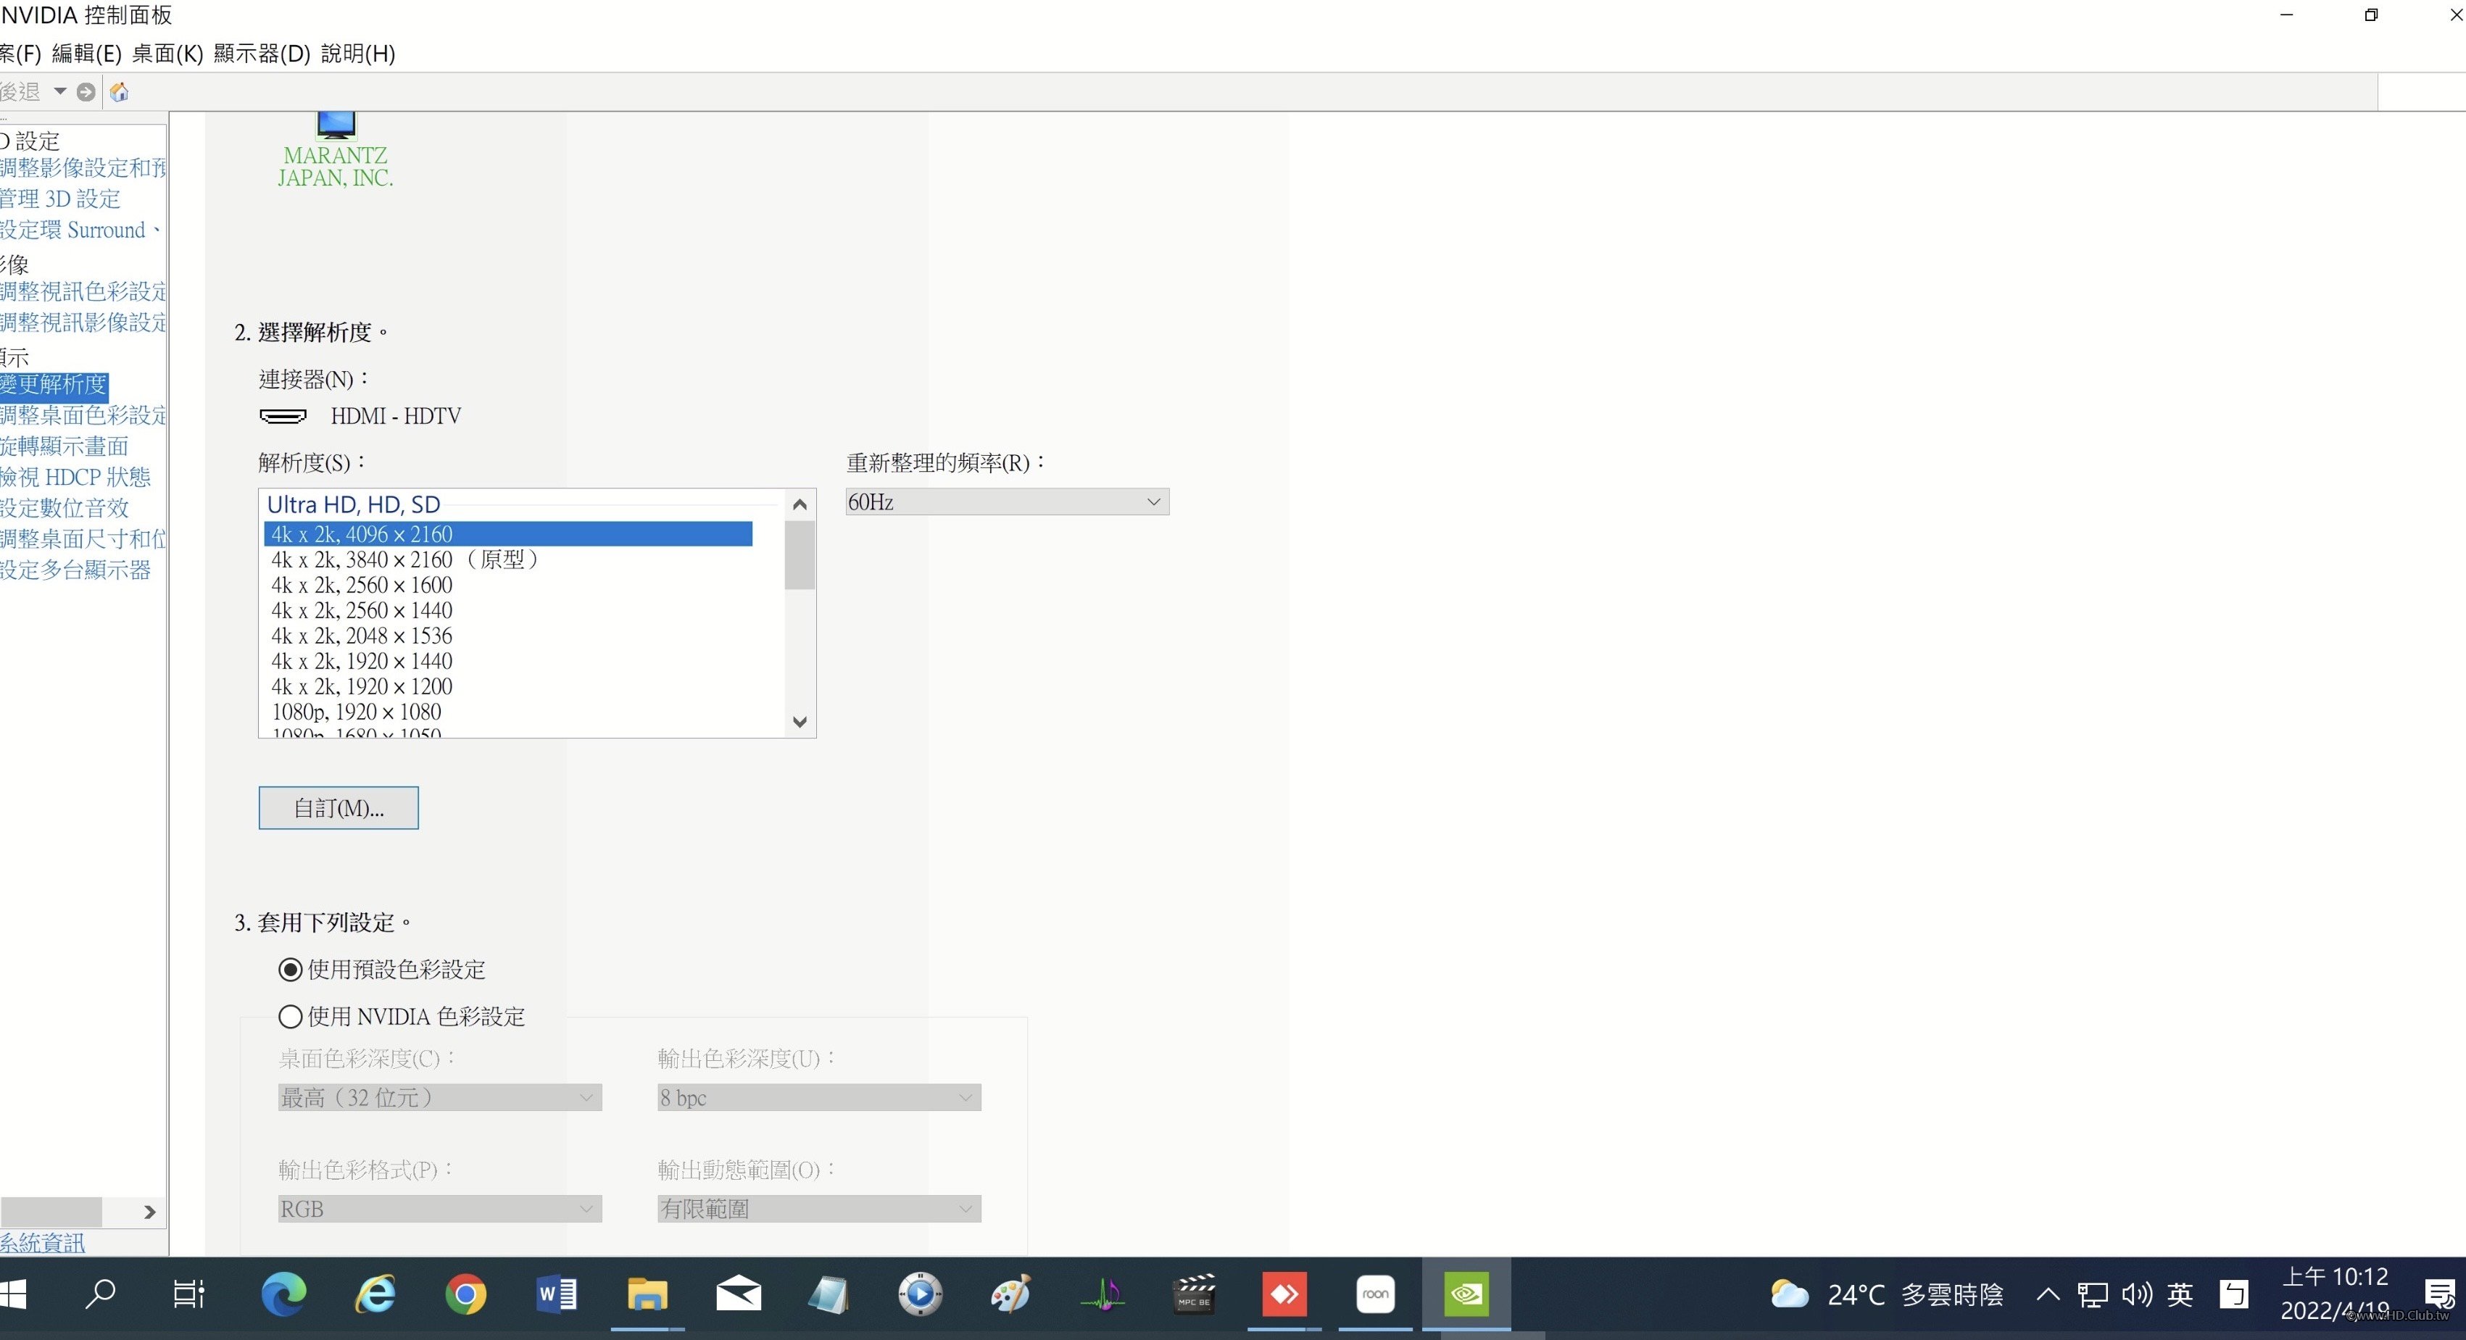Open Microsoft Word from the taskbar
Image resolution: width=2466 pixels, height=1340 pixels.
(x=556, y=1295)
